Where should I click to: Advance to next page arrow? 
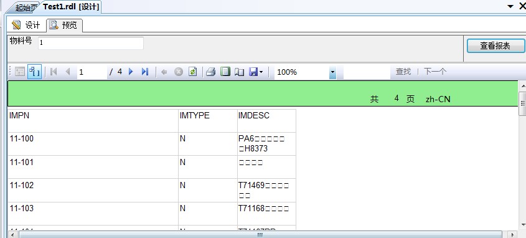tap(131, 72)
